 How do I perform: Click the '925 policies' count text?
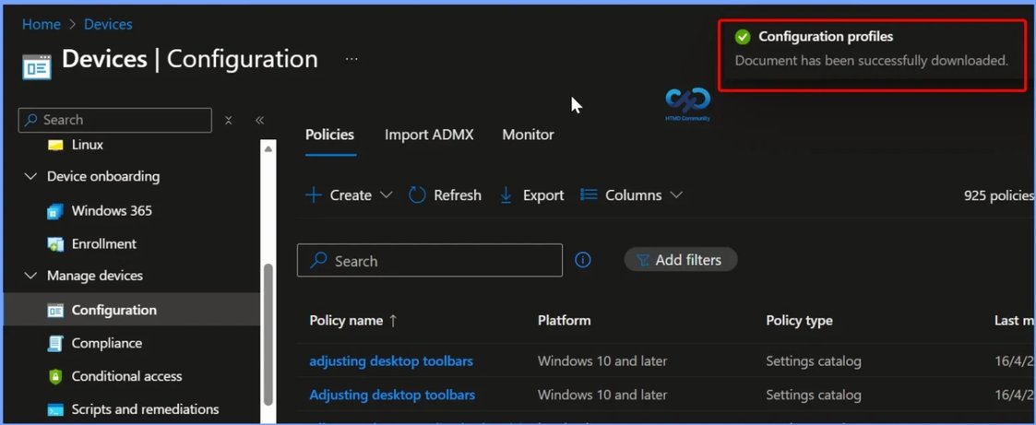point(998,195)
